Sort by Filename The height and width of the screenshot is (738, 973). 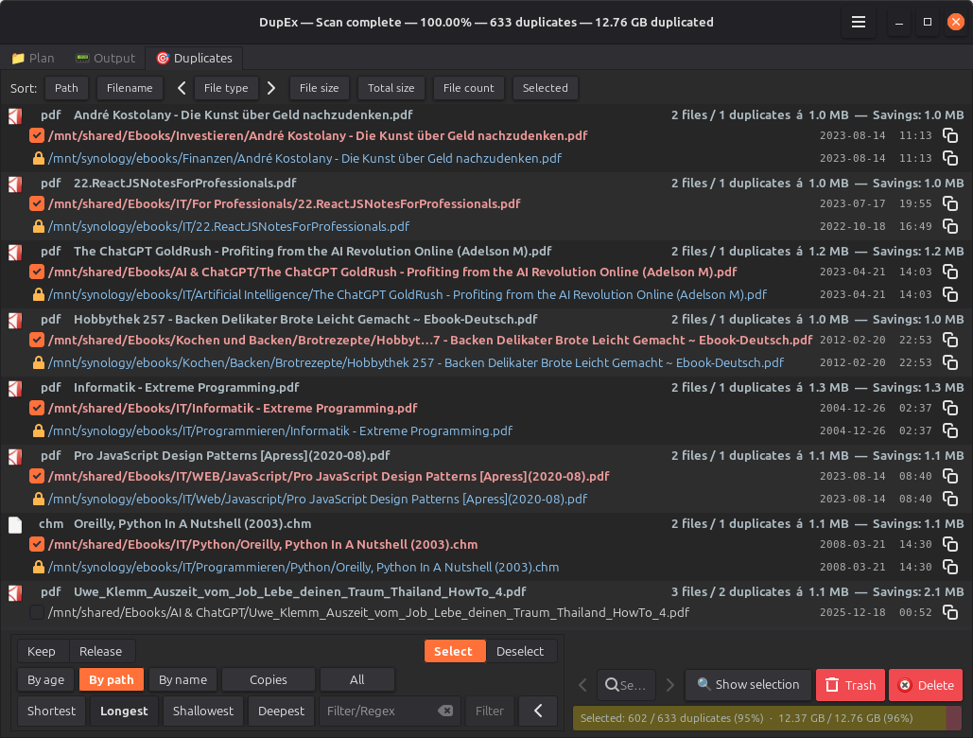pyautogui.click(x=130, y=88)
